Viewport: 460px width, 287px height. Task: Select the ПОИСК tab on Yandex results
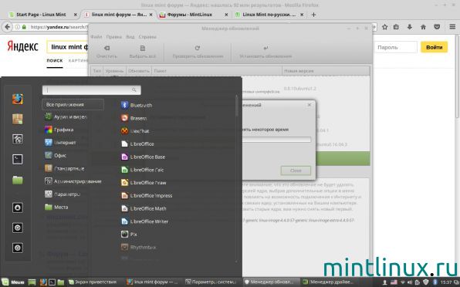click(x=55, y=60)
